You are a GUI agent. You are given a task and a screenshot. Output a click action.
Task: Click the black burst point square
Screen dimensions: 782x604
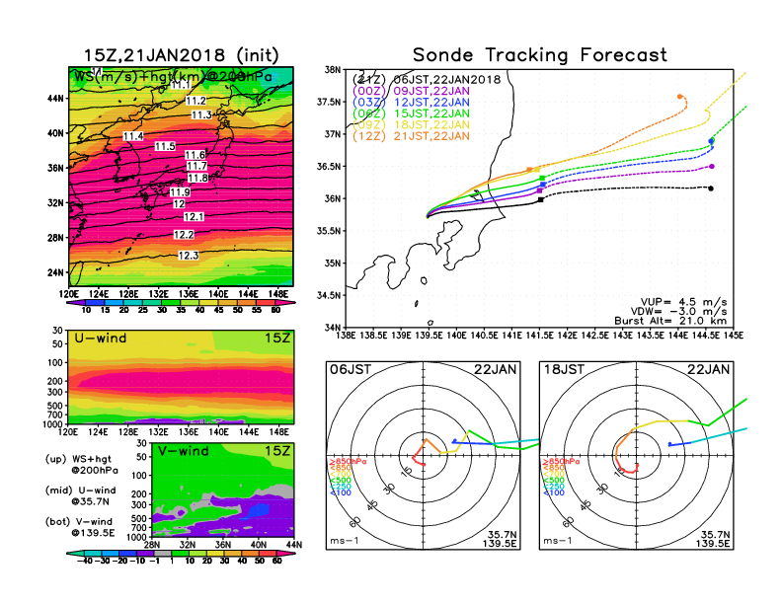click(541, 199)
